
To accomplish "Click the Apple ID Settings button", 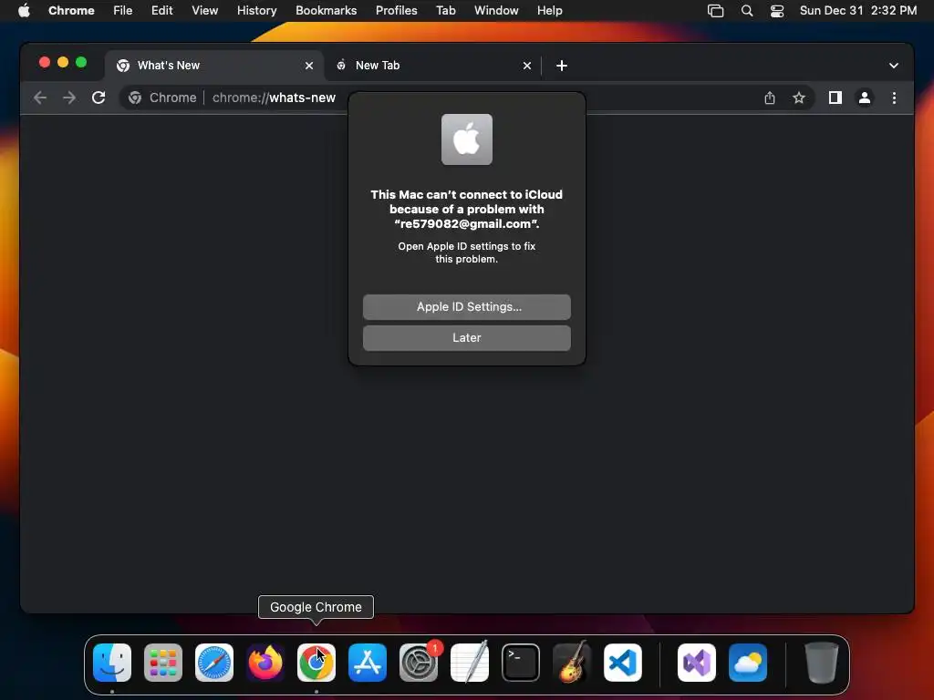I will tap(466, 307).
